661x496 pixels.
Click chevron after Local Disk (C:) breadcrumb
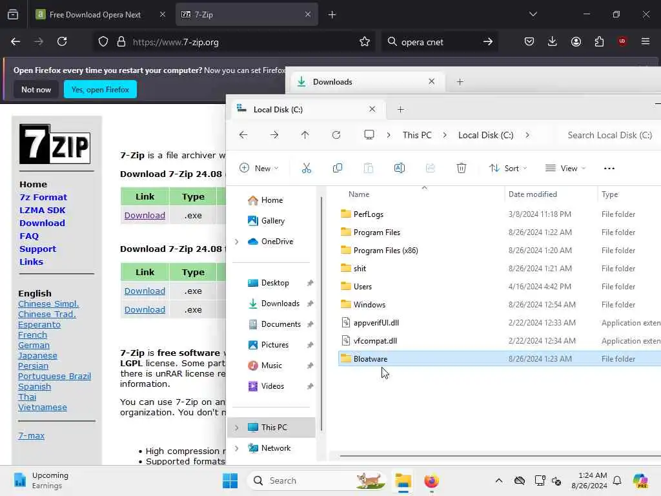point(527,135)
